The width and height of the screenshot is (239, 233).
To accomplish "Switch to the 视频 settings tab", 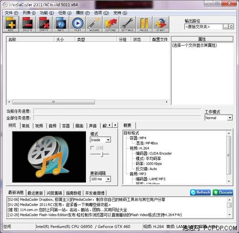I will coord(39,126).
